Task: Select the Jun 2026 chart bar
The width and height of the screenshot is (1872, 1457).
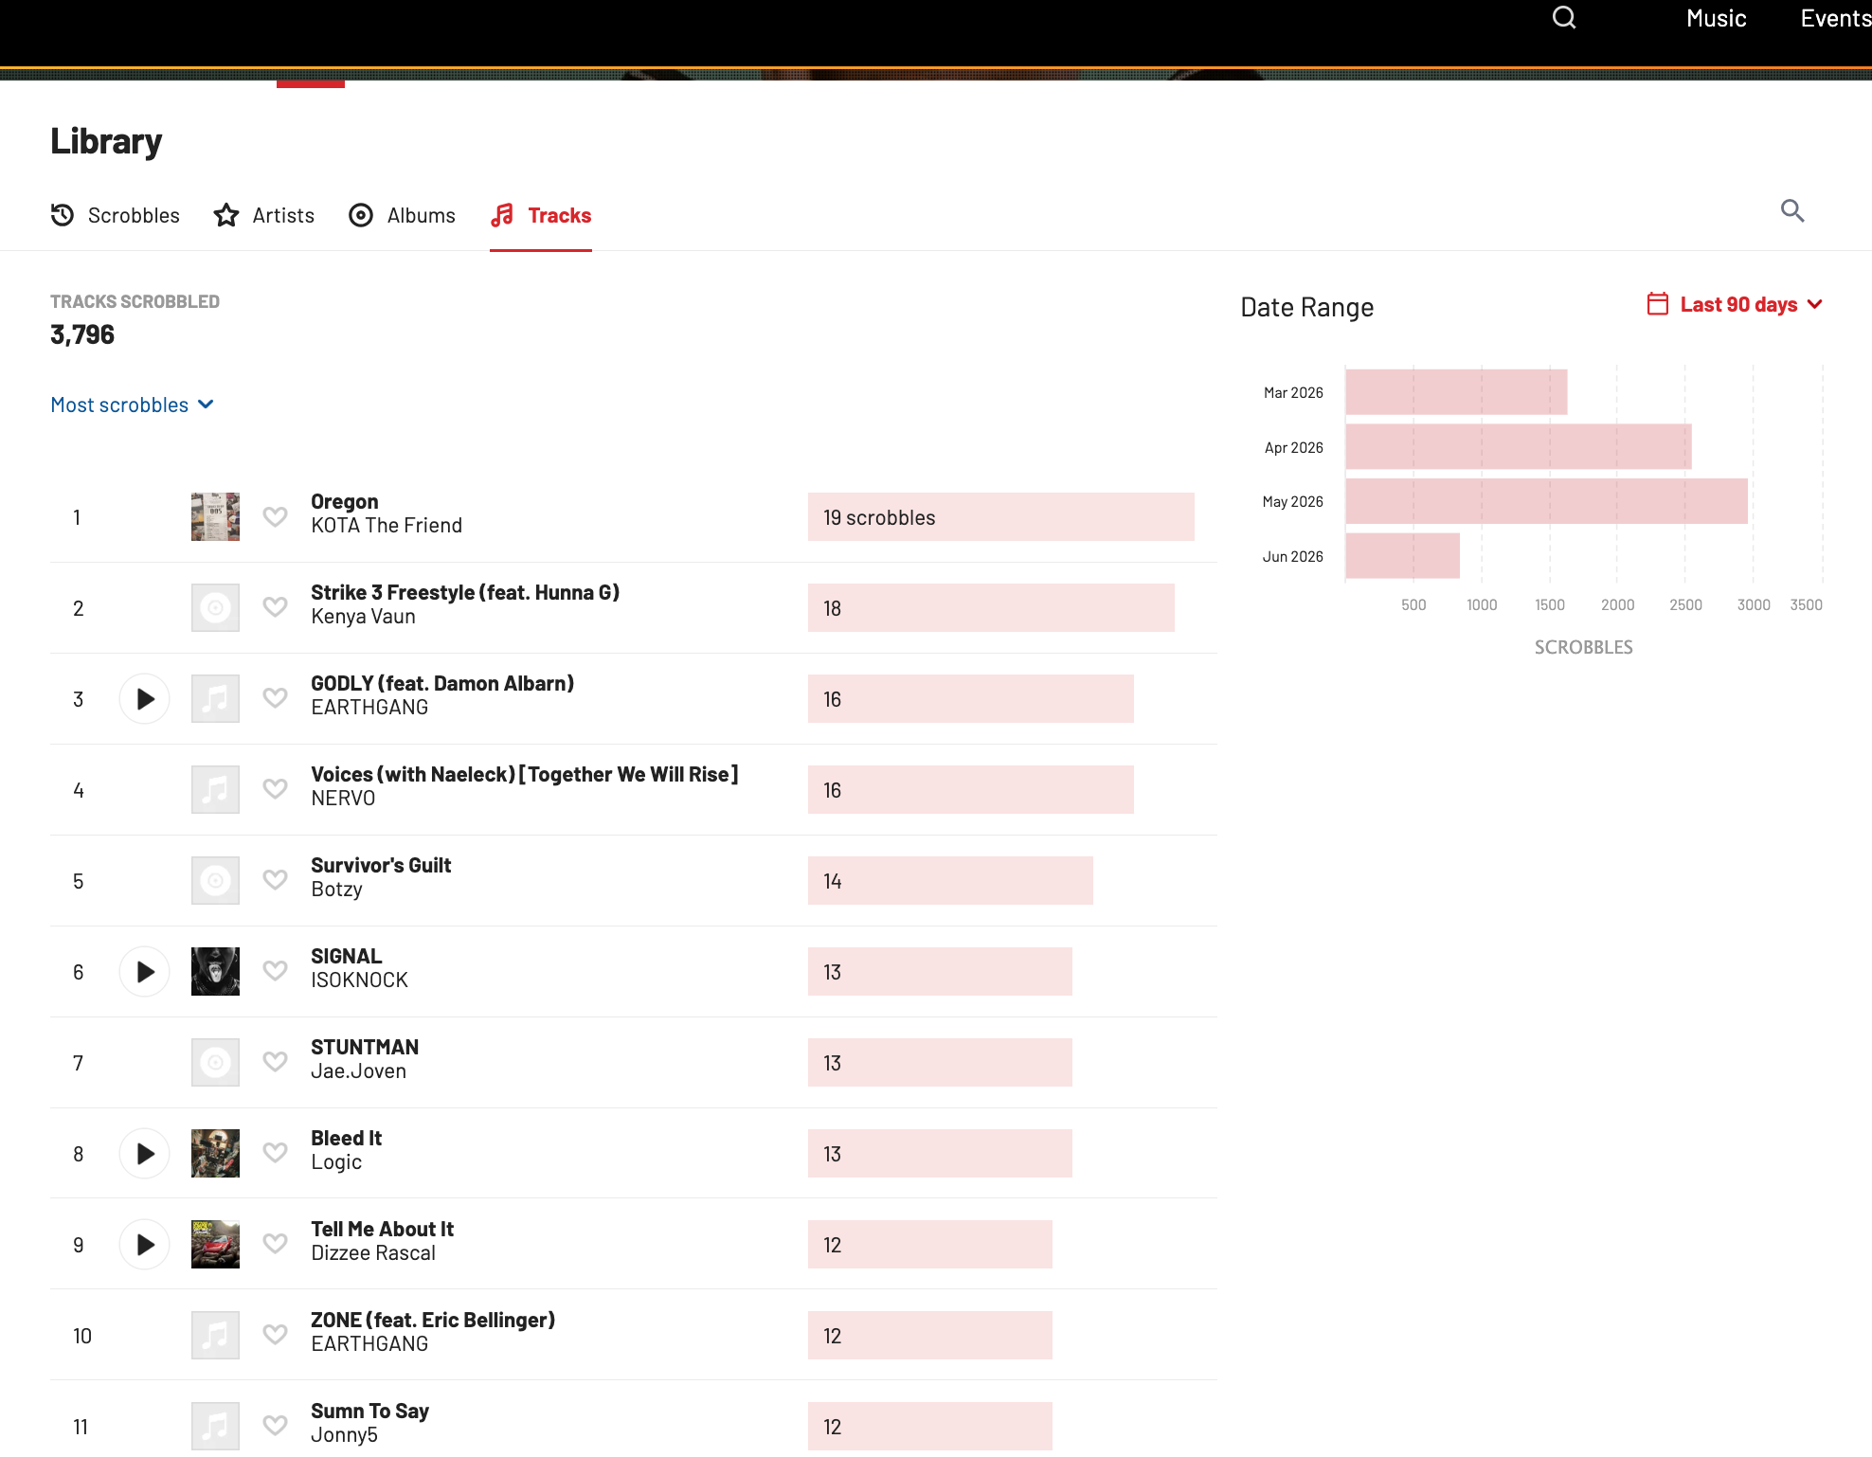Action: pyautogui.click(x=1402, y=556)
